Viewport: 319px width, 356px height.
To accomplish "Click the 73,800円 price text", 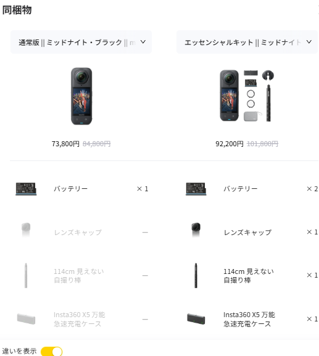I will (x=65, y=144).
